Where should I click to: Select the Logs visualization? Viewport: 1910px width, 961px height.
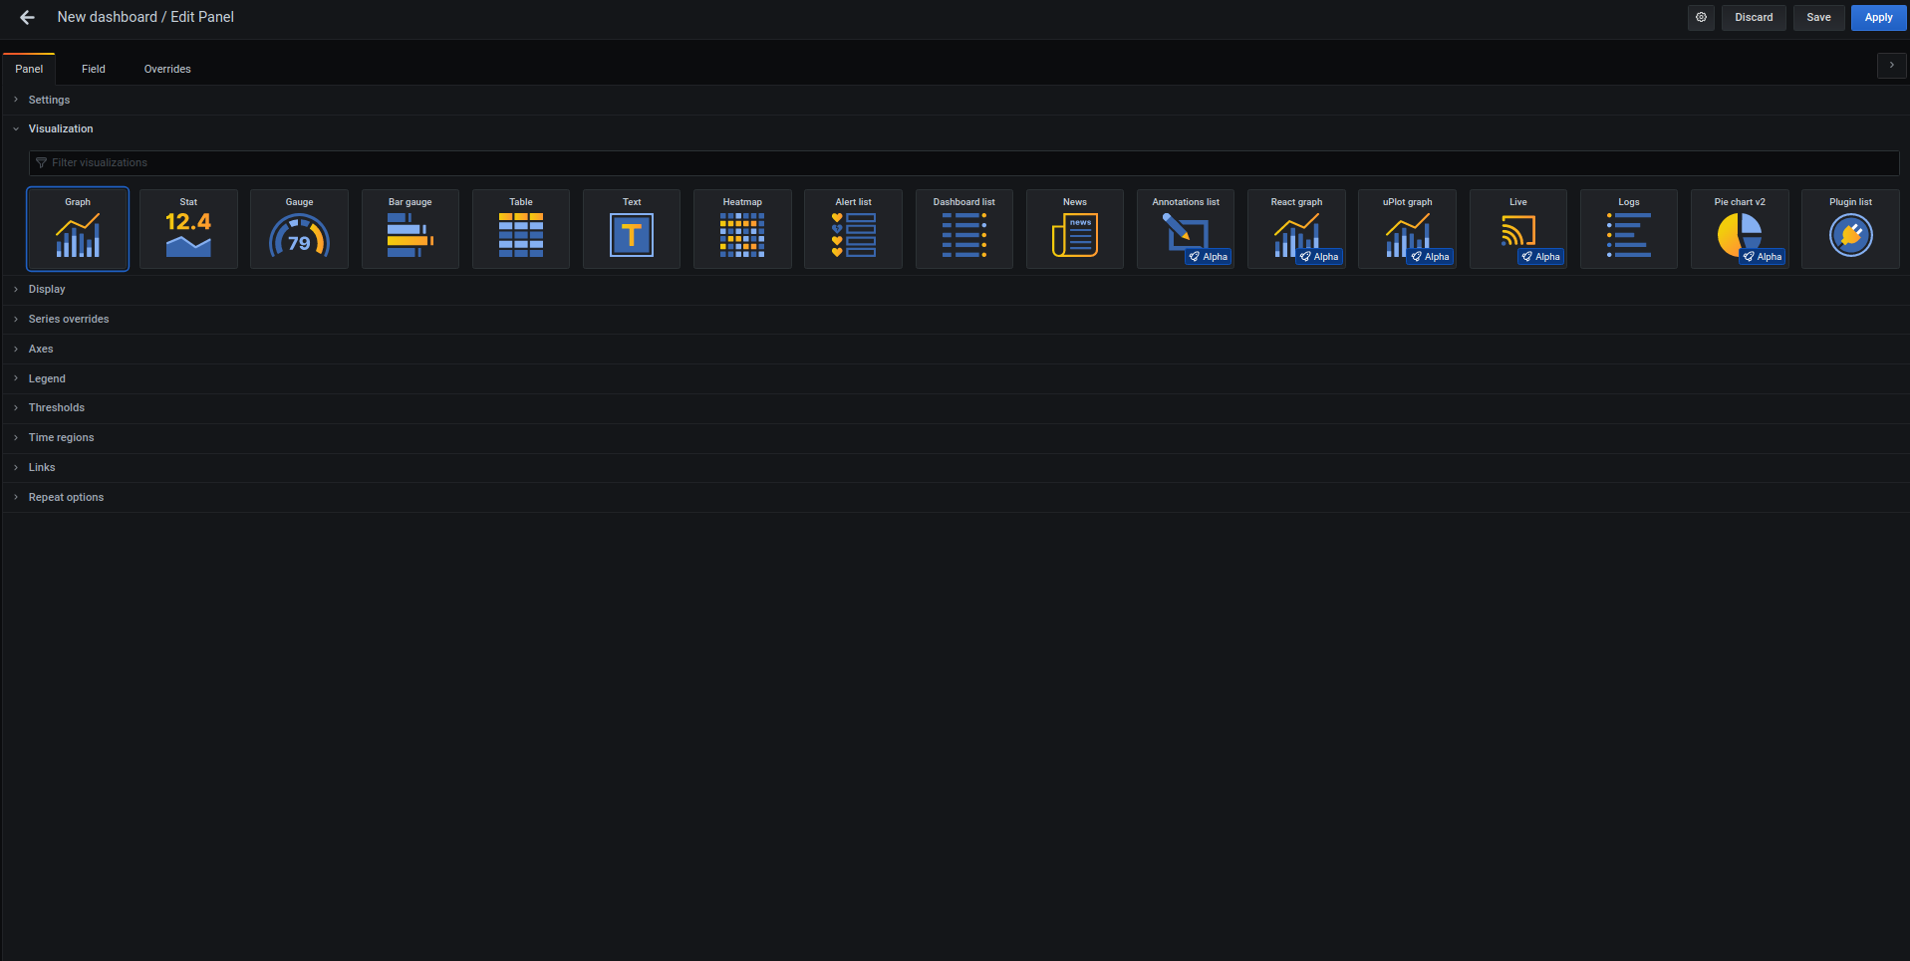pyautogui.click(x=1629, y=229)
